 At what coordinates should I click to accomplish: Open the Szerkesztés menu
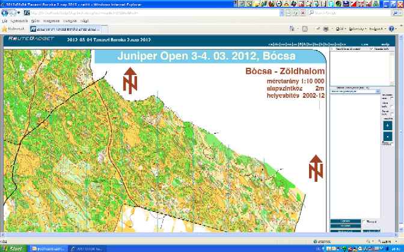(19, 21)
